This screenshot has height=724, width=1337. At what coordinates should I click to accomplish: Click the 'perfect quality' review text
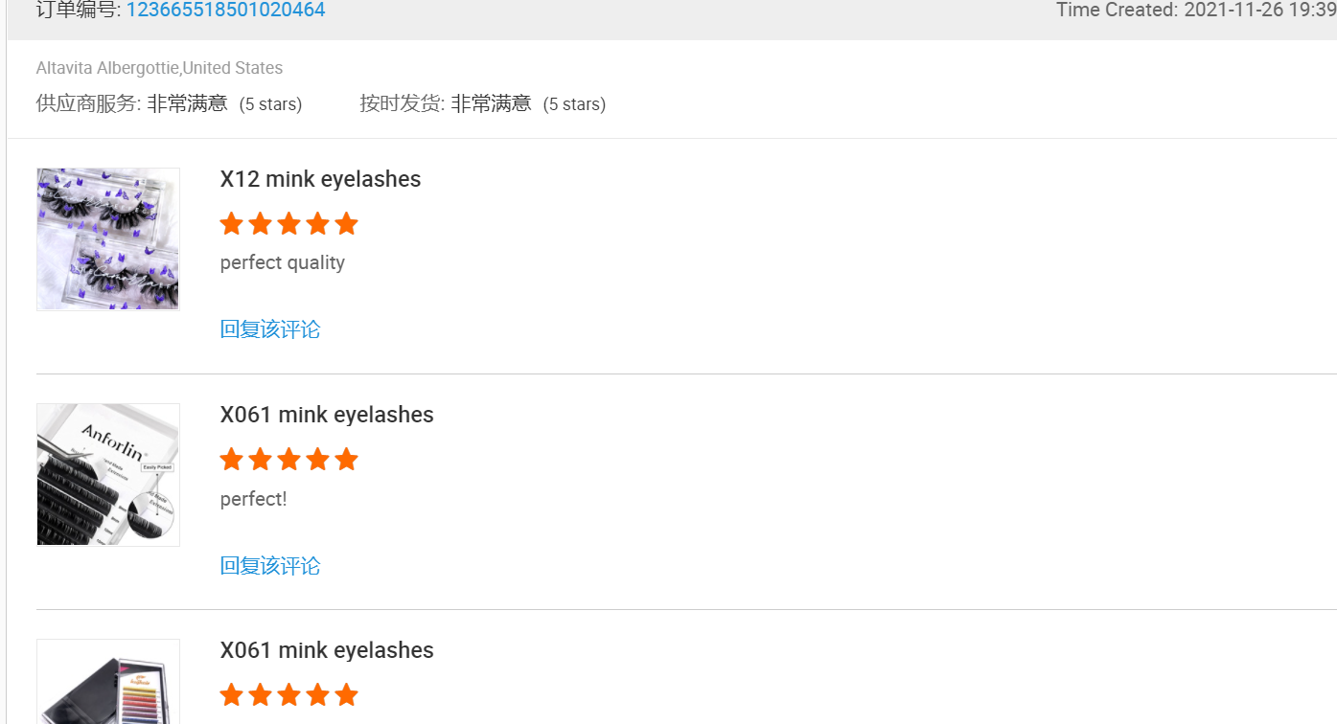pos(283,262)
